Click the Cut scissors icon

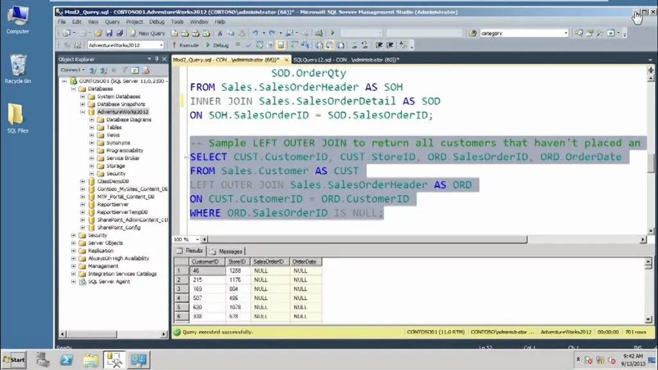[220, 33]
